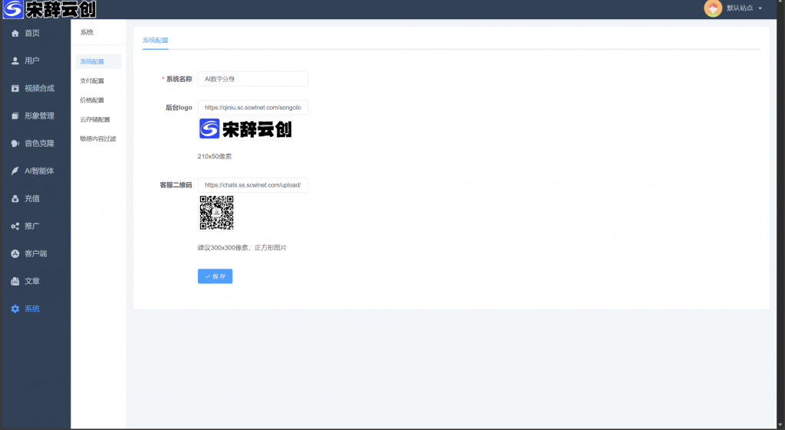785x430 pixels.
Task: Click the icon beside 形象管理
Action: pyautogui.click(x=15, y=116)
